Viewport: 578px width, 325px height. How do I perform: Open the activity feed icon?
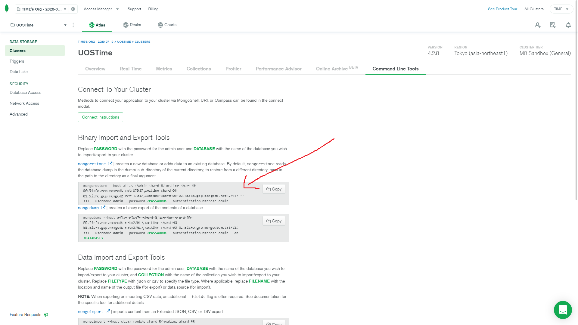553,25
